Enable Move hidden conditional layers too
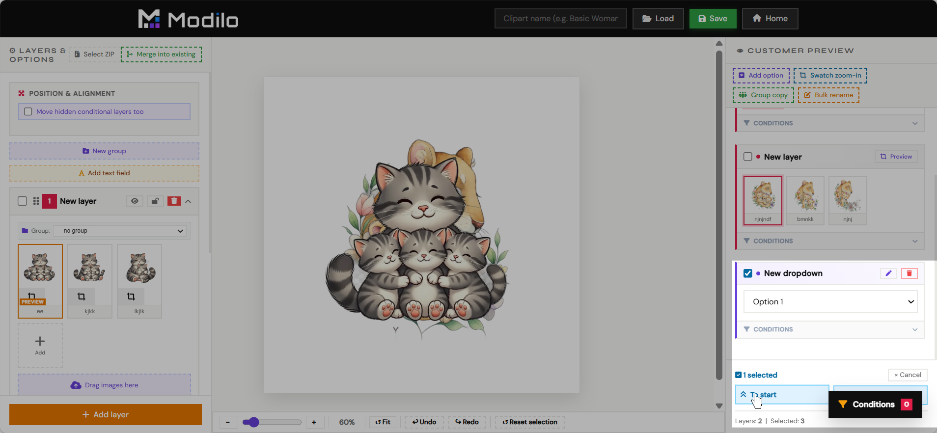This screenshot has height=433, width=937. [x=28, y=112]
